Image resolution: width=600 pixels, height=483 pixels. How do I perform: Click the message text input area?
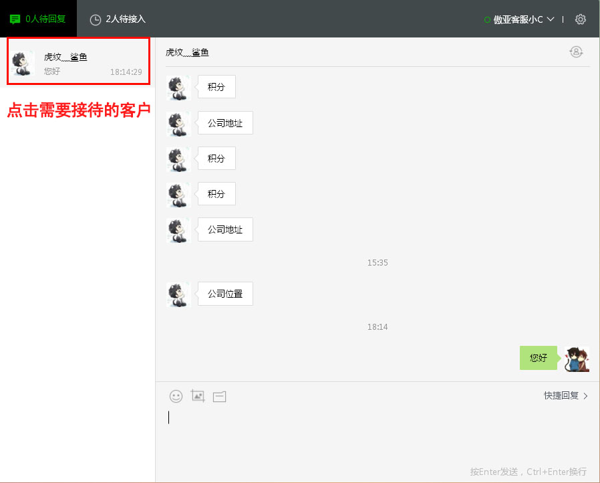point(378,428)
